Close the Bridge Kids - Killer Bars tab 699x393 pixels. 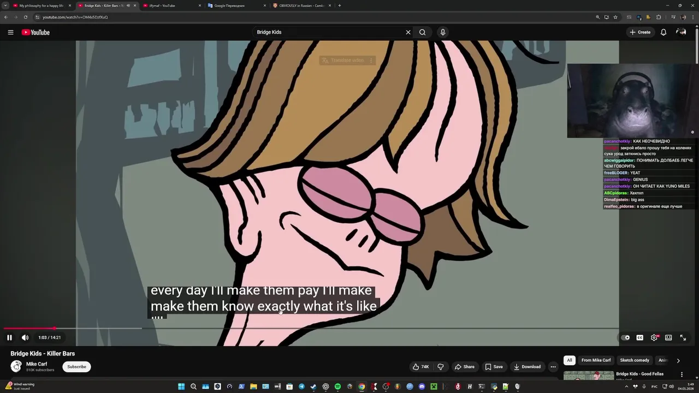[135, 5]
